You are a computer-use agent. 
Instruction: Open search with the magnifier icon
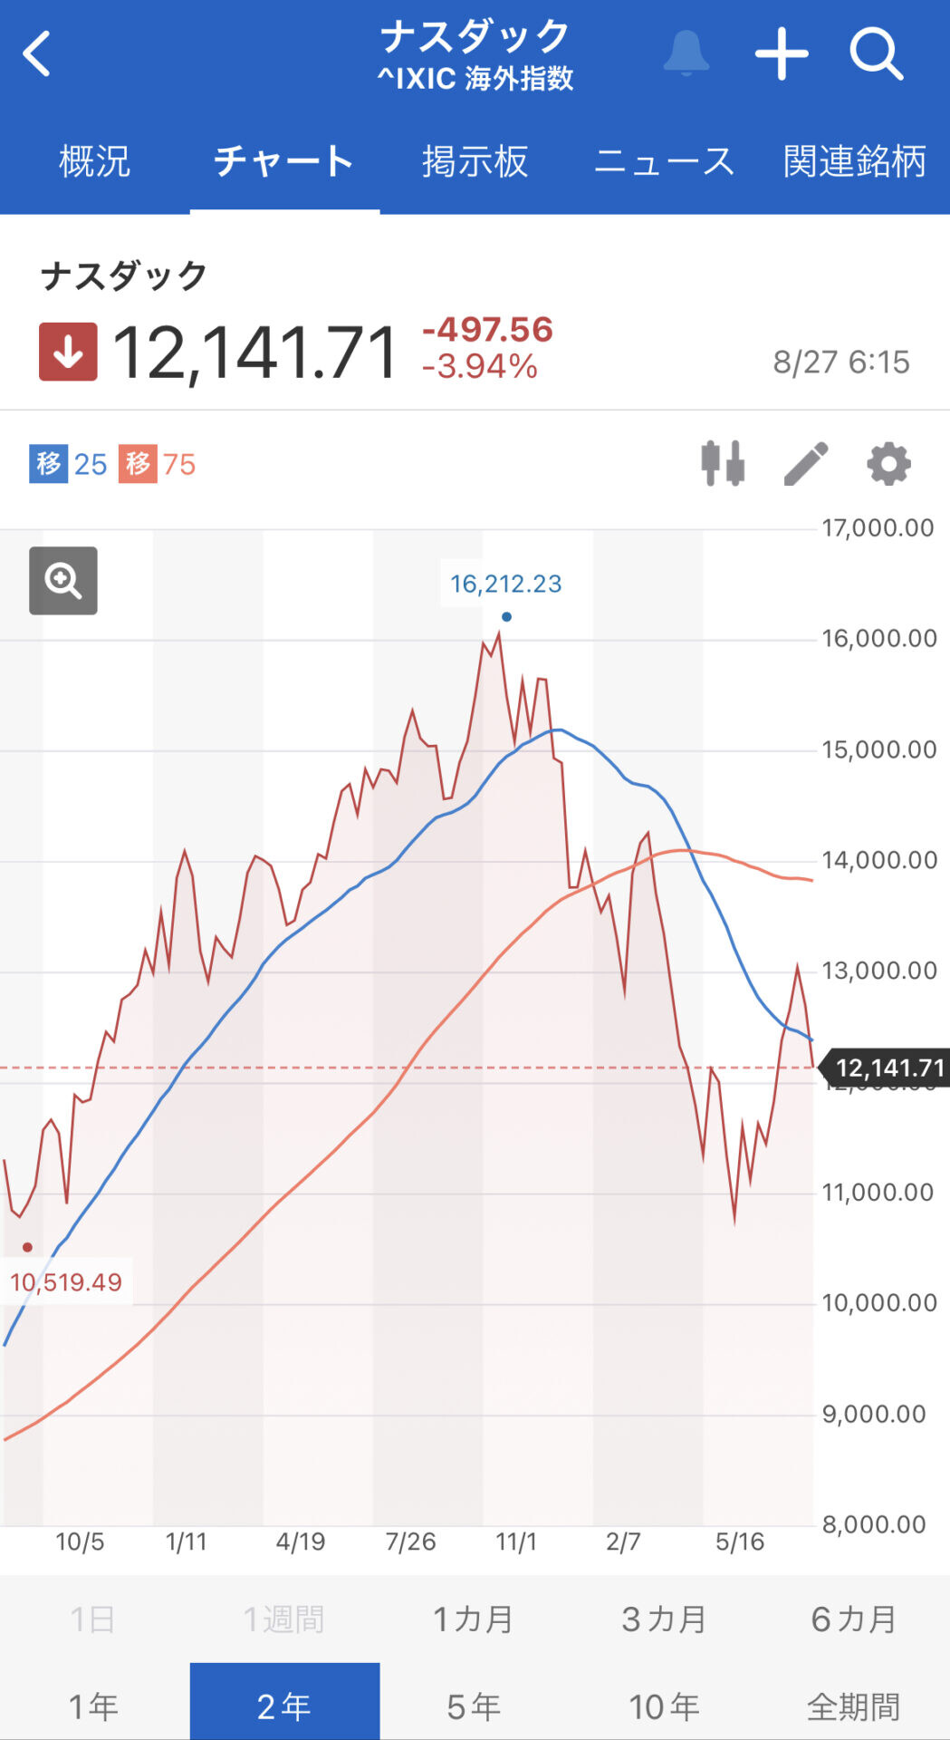click(877, 53)
